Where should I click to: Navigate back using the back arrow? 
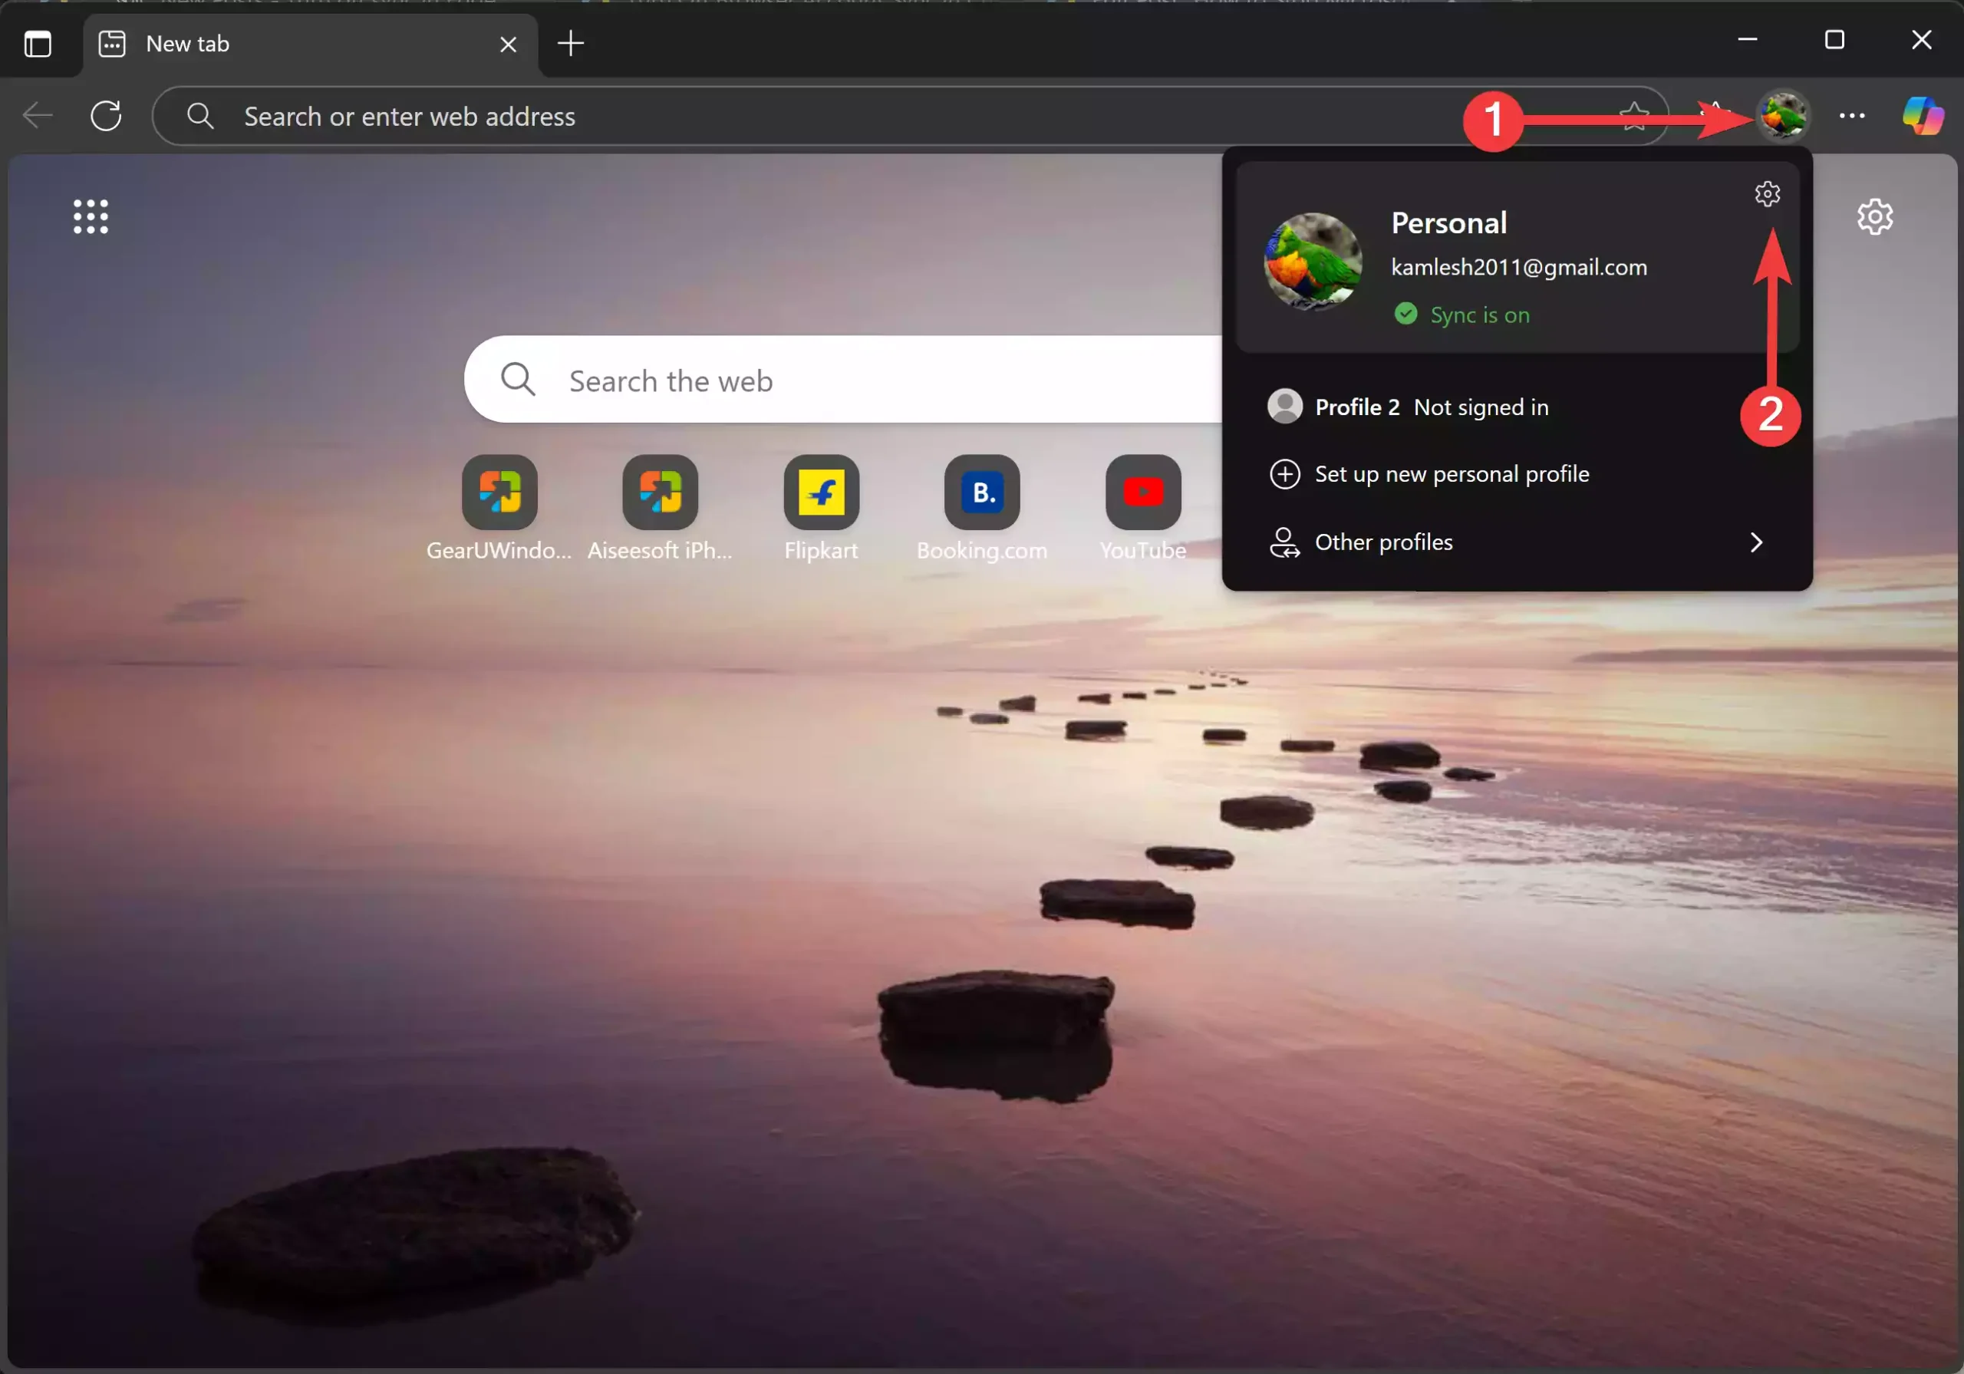(x=37, y=116)
